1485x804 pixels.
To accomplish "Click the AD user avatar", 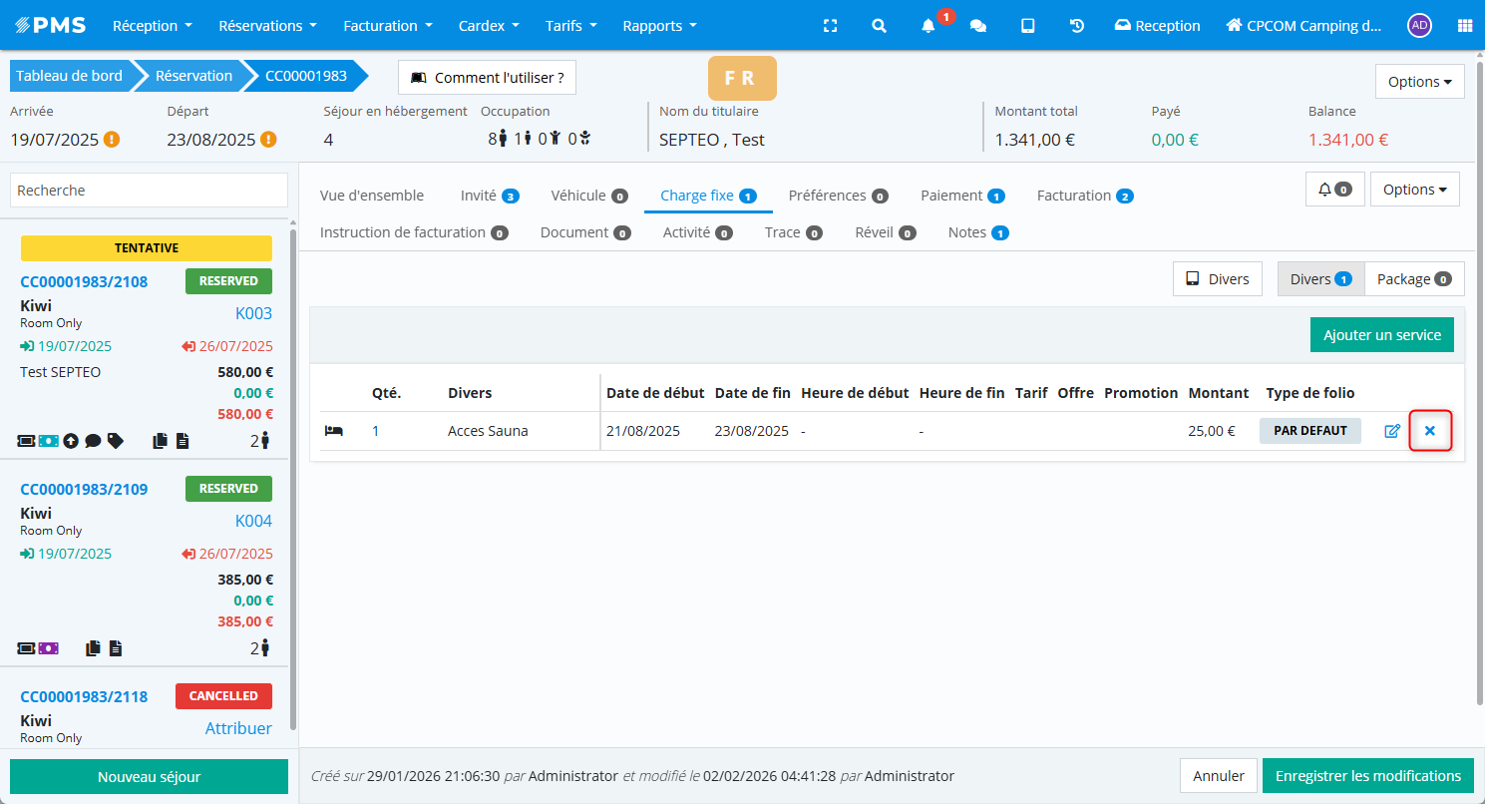I will point(1419,26).
